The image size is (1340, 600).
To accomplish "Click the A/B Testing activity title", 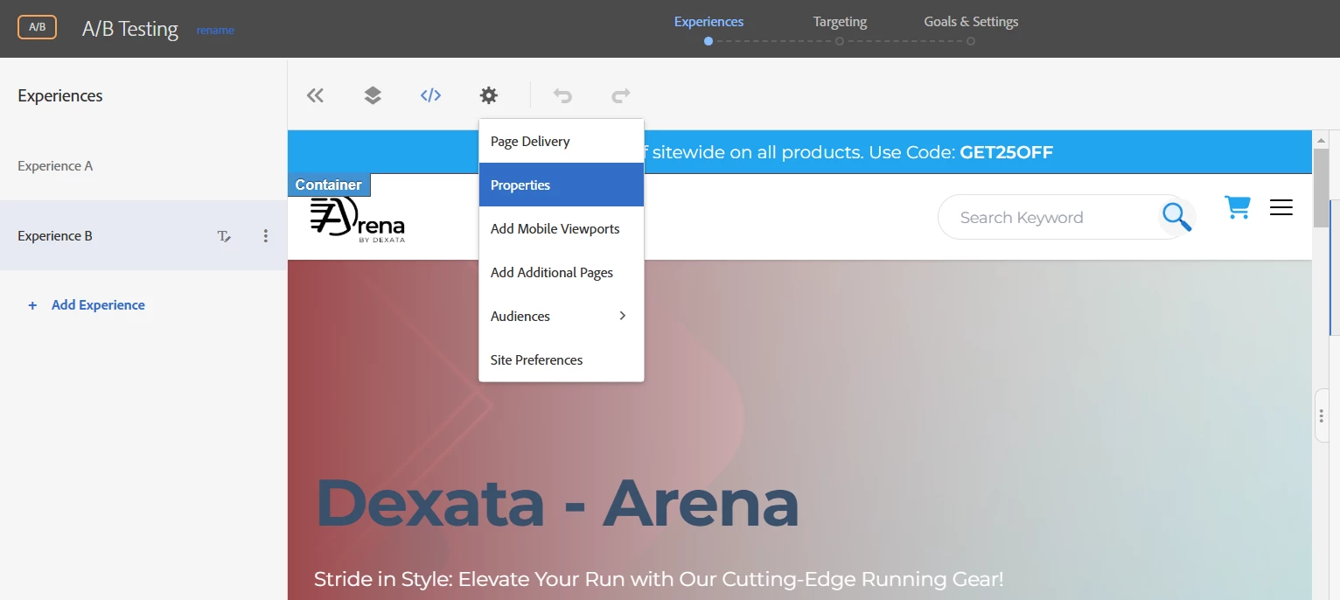I will tap(130, 29).
